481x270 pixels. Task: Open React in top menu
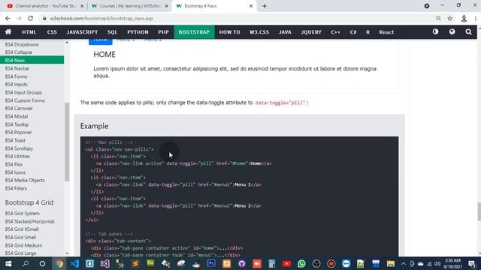(x=386, y=31)
